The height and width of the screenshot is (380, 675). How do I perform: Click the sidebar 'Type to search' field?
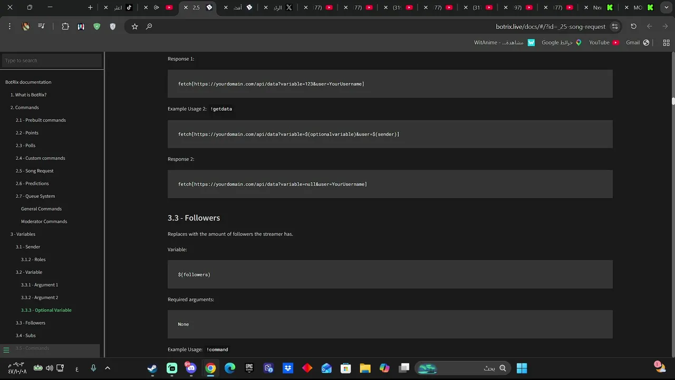(52, 61)
